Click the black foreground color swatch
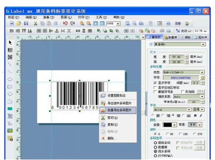The image size is (215, 160). tap(168, 125)
